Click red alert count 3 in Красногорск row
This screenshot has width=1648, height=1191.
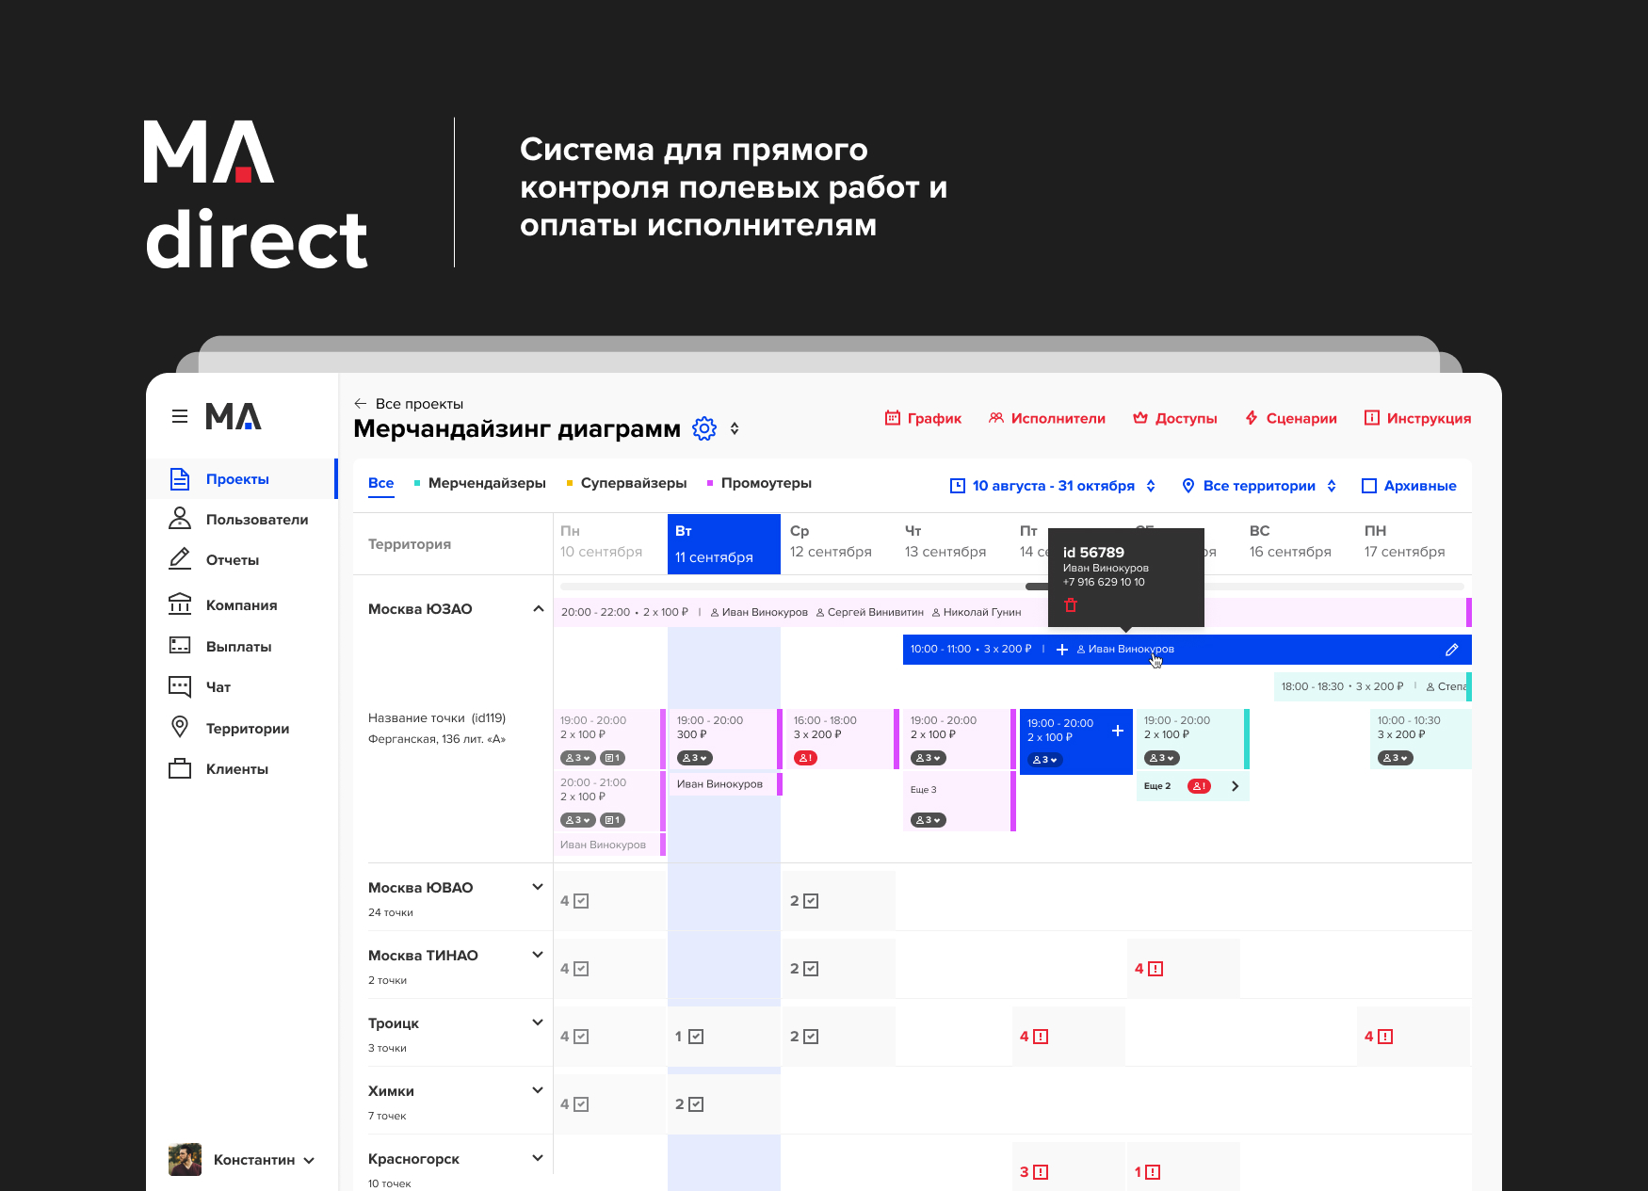coord(1034,1172)
